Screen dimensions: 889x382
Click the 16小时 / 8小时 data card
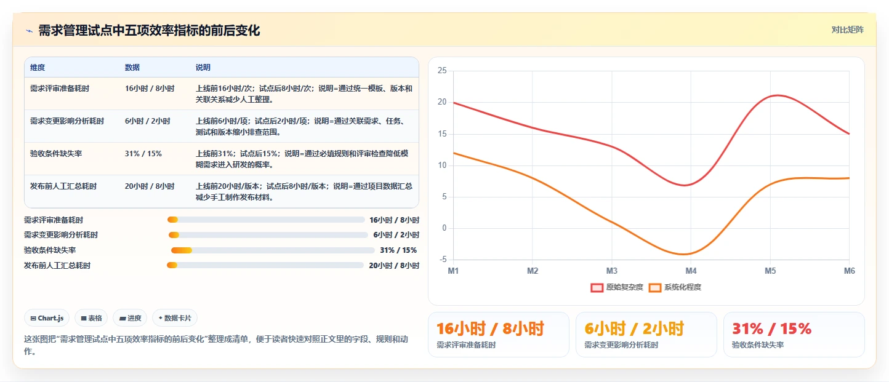(499, 335)
